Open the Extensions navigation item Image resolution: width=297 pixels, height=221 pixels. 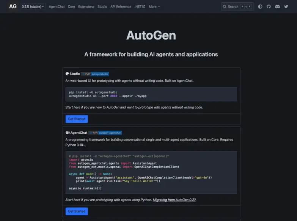pyautogui.click(x=86, y=6)
